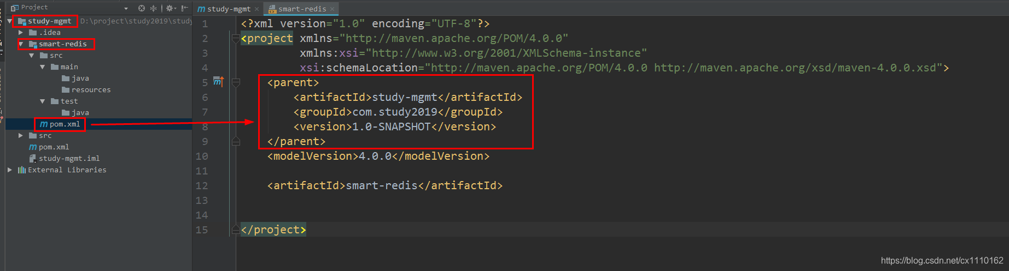
Task: Click the closing </project> tag
Action: (x=273, y=230)
